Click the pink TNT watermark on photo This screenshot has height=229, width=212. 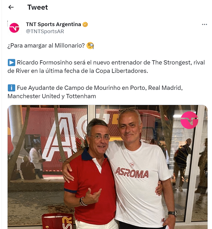[x=189, y=120]
